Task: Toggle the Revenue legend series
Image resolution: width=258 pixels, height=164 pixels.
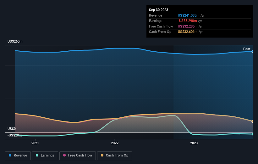Action: (18, 156)
